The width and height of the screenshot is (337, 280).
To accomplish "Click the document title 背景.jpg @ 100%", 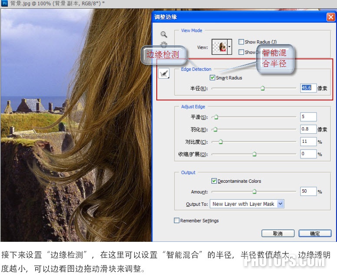I will pyautogui.click(x=30, y=3).
